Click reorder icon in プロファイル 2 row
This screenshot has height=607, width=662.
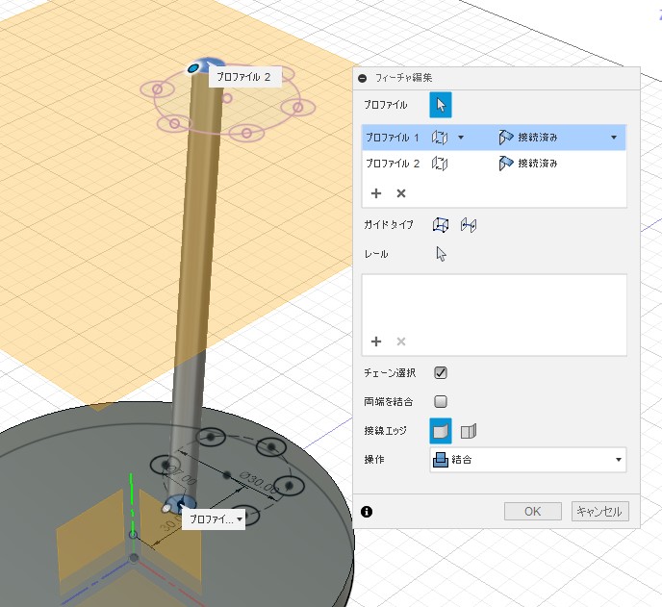(x=440, y=164)
